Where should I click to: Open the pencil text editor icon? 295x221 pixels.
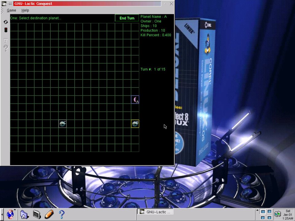(x=49, y=214)
